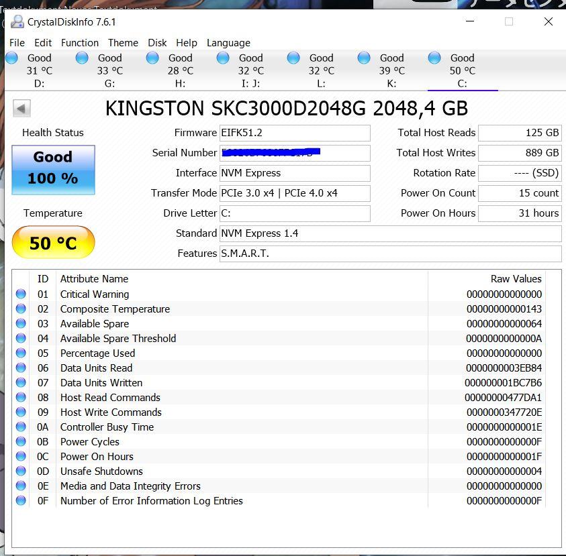Click the Drive Letter field C:

(x=295, y=213)
